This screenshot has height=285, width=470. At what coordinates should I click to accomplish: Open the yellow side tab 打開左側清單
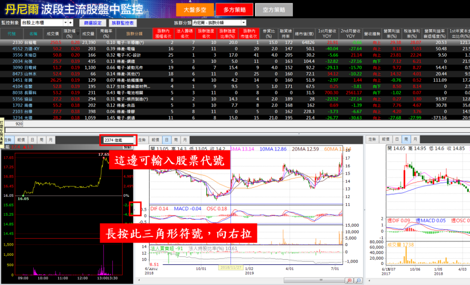click(x=2, y=133)
